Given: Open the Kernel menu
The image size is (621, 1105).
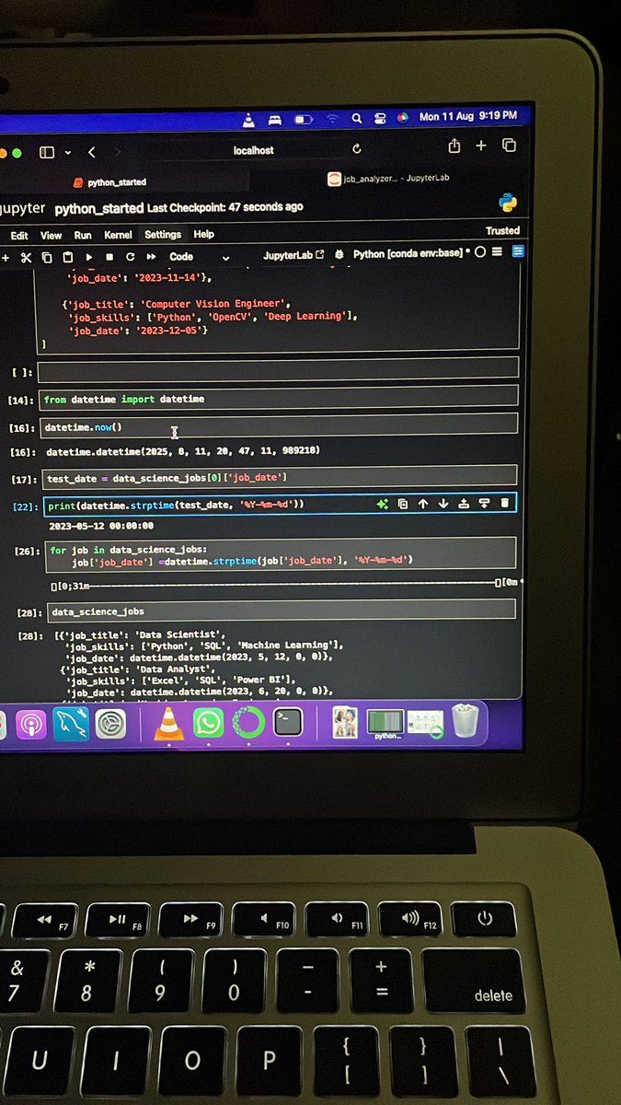Looking at the screenshot, I should pyautogui.click(x=119, y=235).
